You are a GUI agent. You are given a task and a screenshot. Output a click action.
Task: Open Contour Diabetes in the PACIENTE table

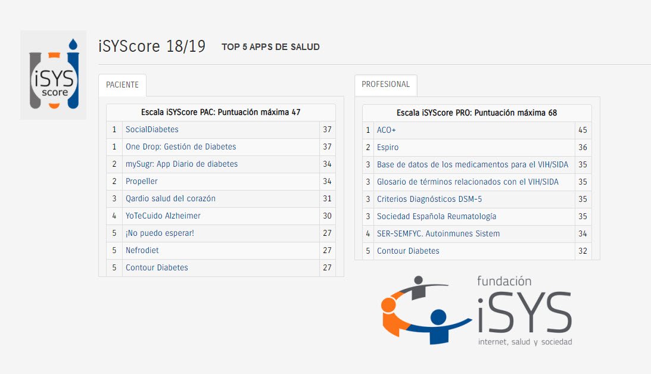[157, 268]
